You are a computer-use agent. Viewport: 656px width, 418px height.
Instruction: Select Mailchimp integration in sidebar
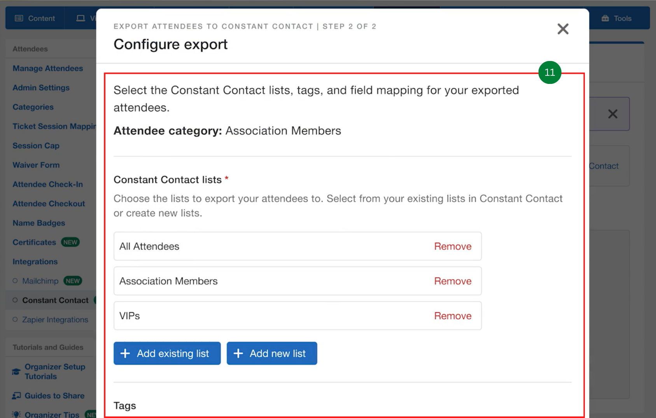pos(40,281)
